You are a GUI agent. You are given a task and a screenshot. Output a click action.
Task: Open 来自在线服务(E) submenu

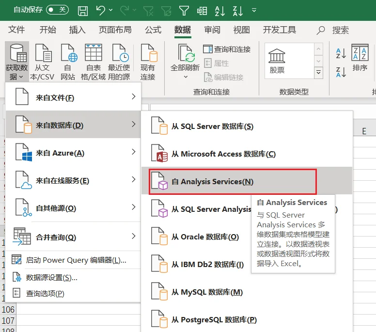(73, 180)
